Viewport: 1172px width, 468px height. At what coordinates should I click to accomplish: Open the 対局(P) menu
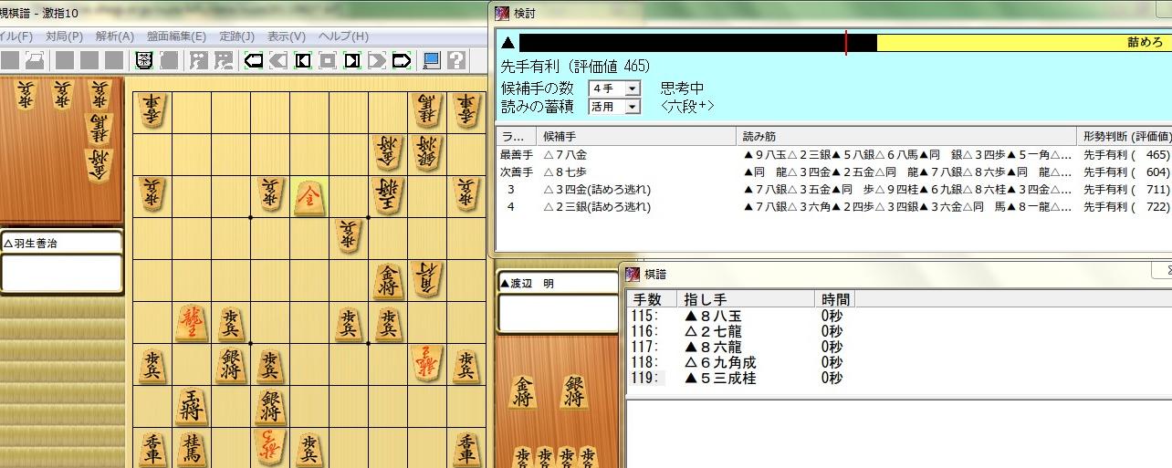point(64,36)
